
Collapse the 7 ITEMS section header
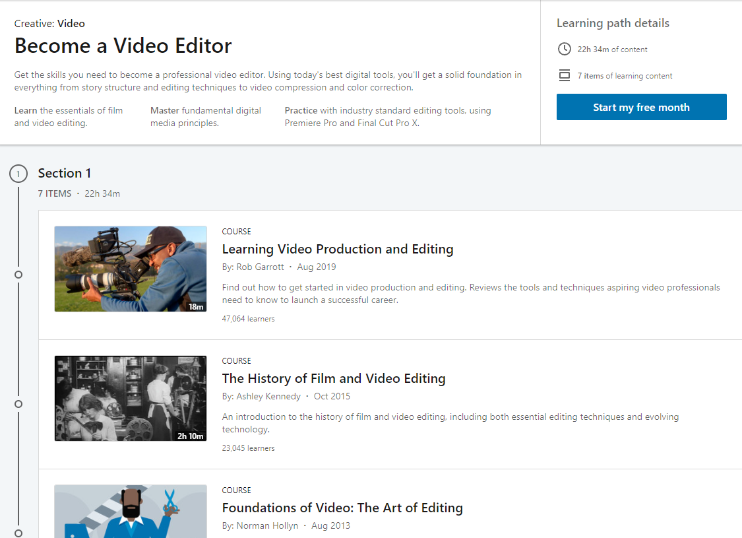point(55,193)
